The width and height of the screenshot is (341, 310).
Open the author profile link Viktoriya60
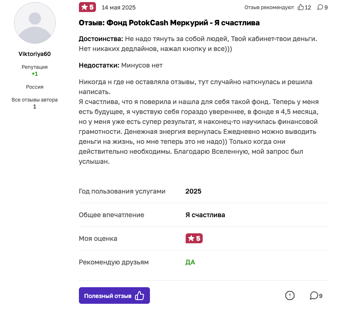34,53
